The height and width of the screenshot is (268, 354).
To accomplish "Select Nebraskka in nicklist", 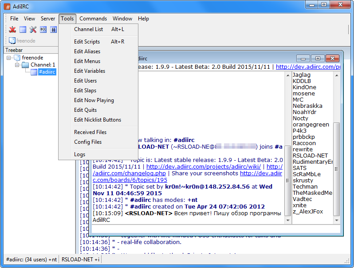I will [307, 106].
